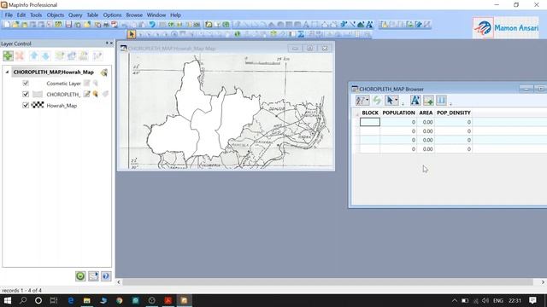Screen dimensions: 547x307
Task: Click the BLOCK column header
Action: coord(370,113)
